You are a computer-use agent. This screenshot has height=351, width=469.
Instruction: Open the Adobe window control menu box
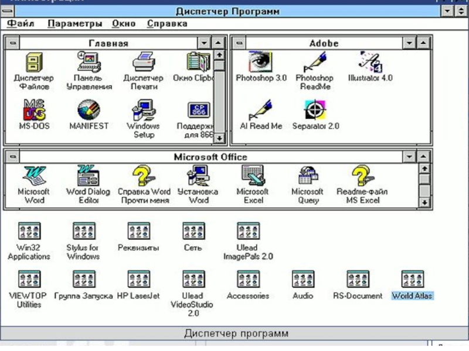point(237,43)
